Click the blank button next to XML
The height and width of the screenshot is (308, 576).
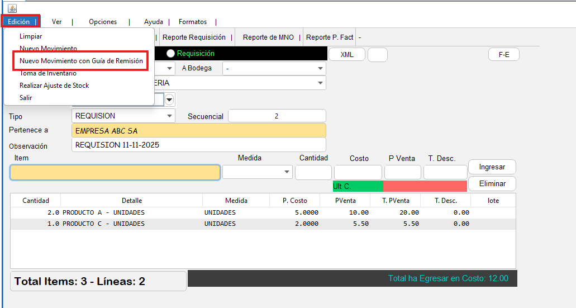point(377,55)
